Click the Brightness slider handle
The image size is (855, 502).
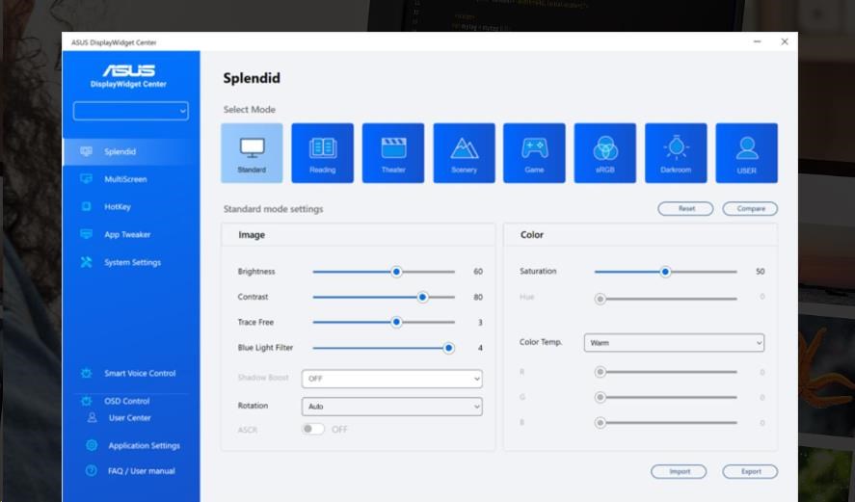point(396,272)
